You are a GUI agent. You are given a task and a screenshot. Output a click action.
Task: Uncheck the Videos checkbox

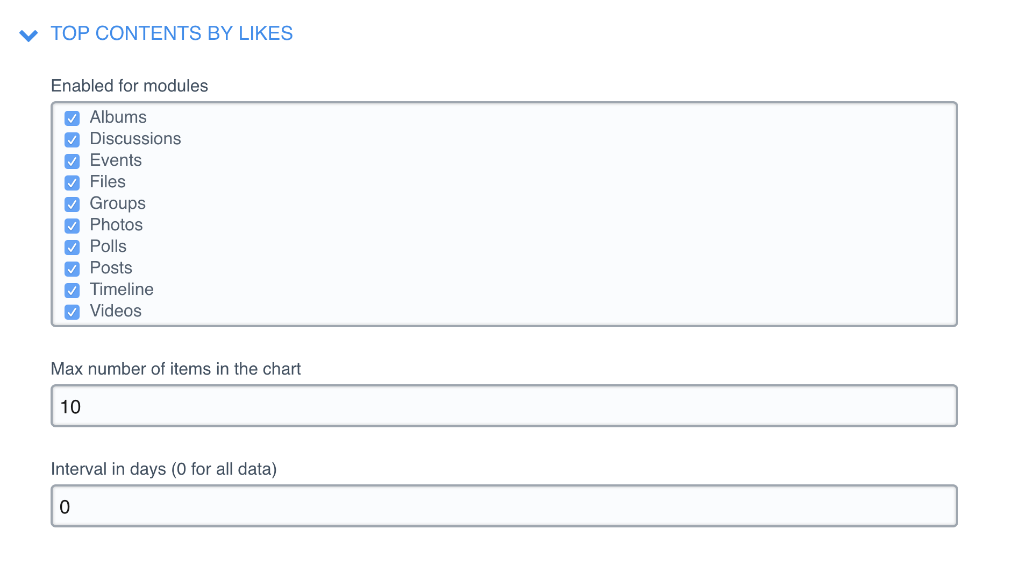(72, 312)
